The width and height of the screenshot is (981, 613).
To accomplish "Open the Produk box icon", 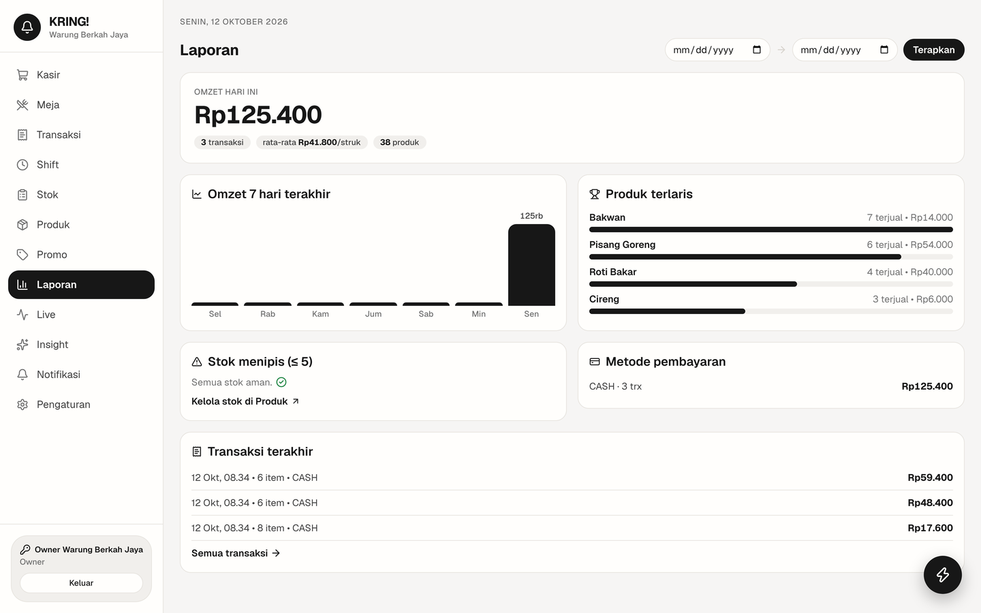I will (x=22, y=225).
